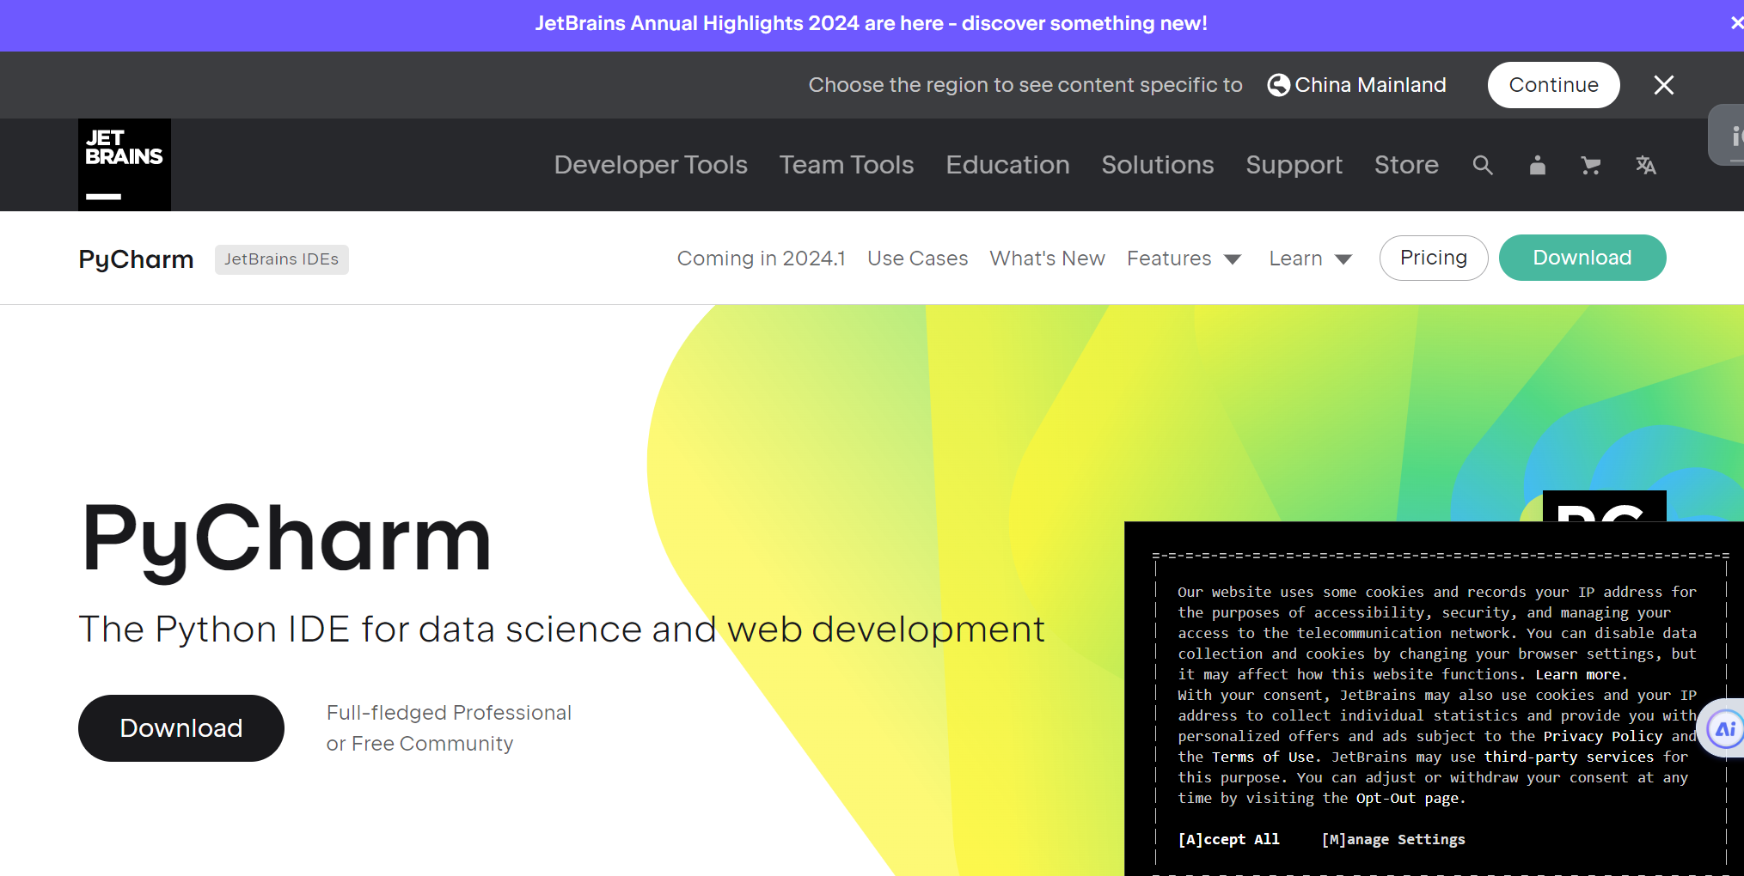Image resolution: width=1744 pixels, height=876 pixels.
Task: Go to the Use Cases page
Action: (x=917, y=259)
